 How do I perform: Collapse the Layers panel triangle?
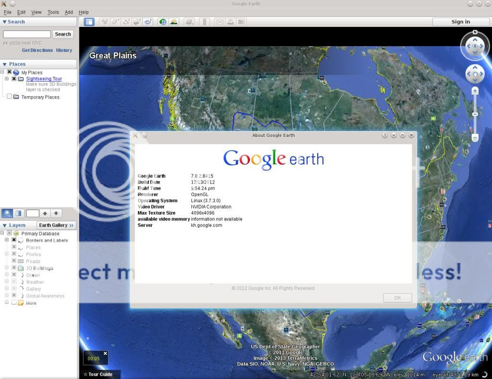(4, 226)
